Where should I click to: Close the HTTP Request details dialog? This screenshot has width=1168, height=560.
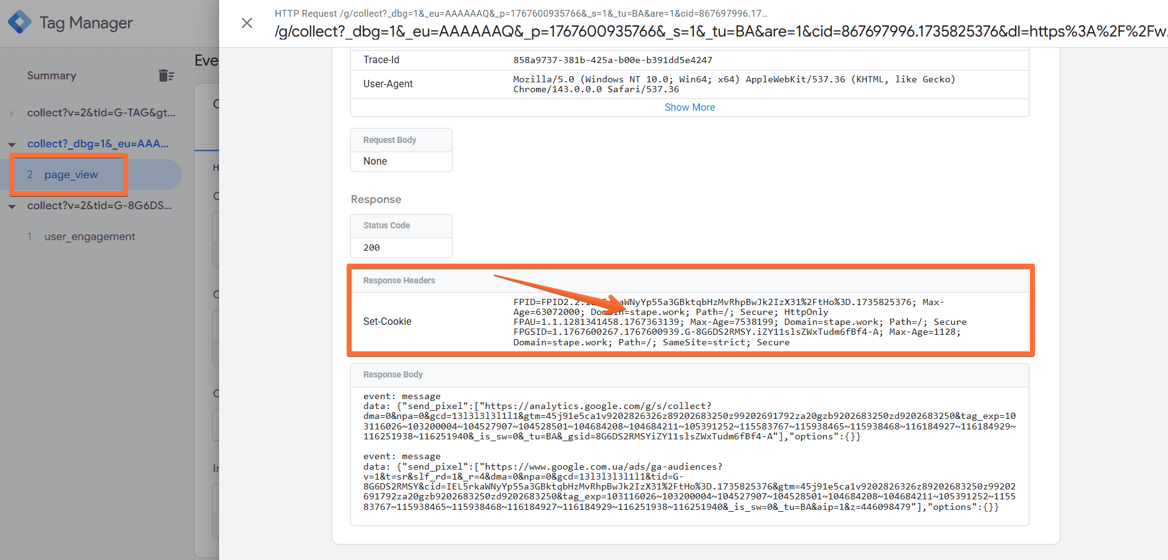click(246, 22)
